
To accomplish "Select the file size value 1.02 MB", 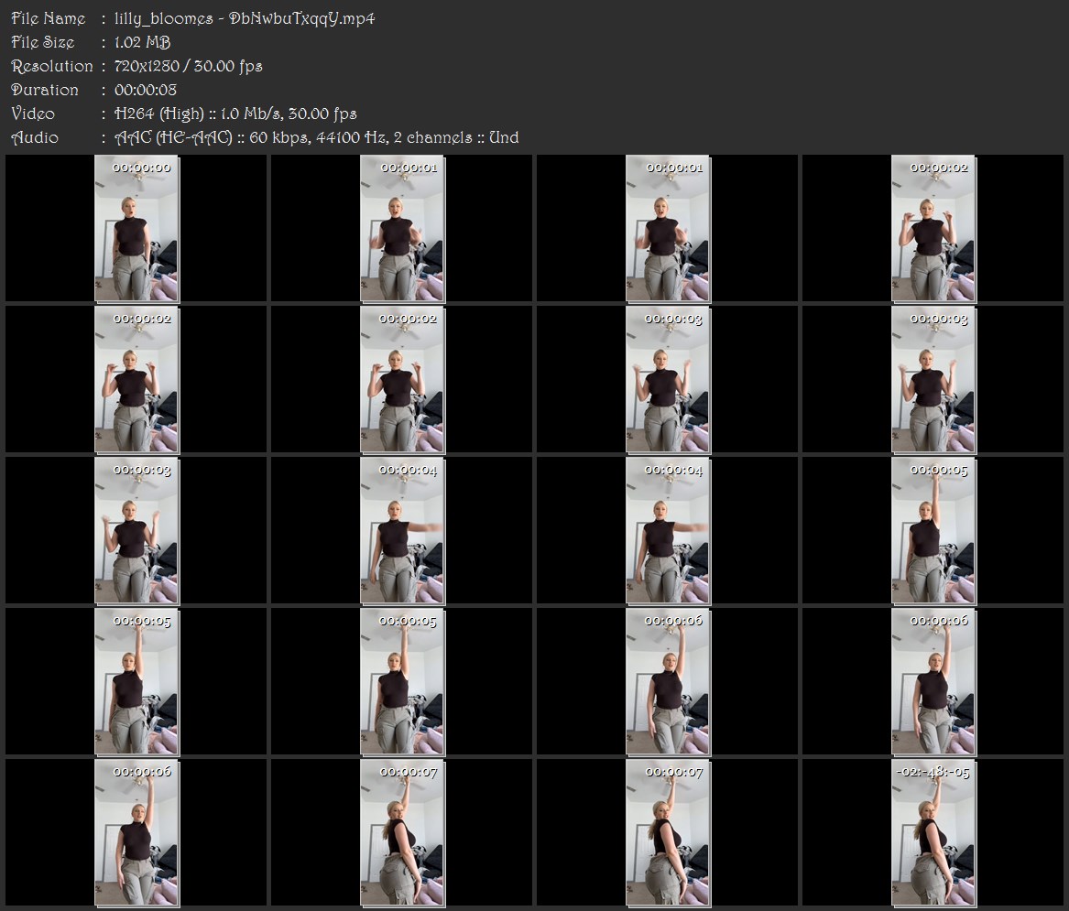I will tap(143, 42).
